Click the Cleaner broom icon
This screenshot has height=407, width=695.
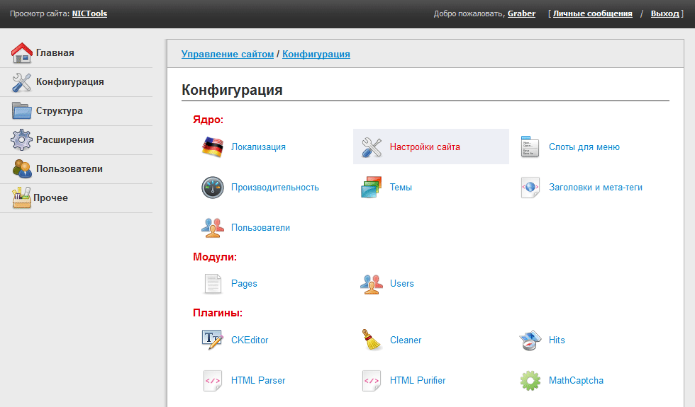click(x=372, y=340)
